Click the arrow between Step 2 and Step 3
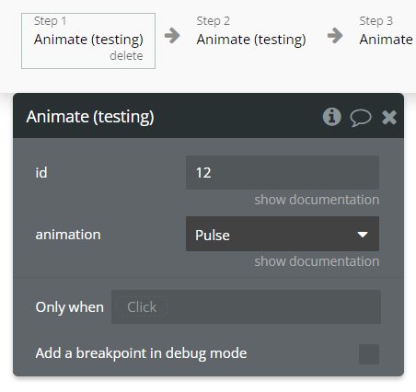 tap(335, 36)
